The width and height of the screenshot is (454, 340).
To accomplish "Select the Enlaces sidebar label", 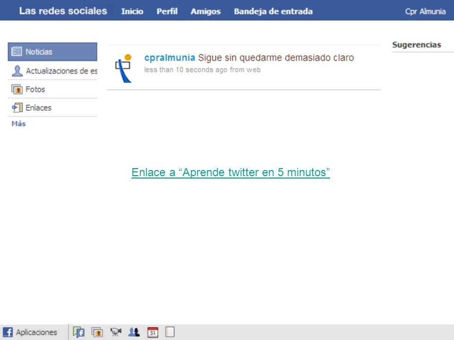I will [x=38, y=108].
